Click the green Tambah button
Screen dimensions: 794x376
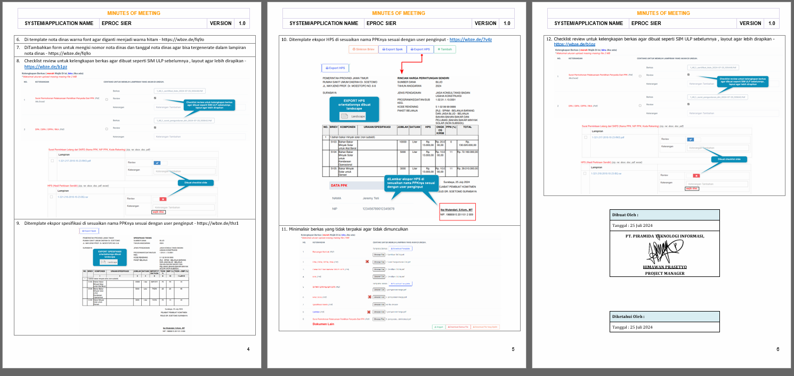click(x=445, y=49)
